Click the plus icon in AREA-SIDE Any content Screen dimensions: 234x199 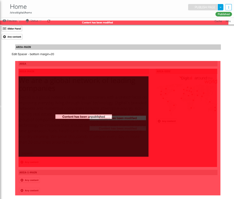[159, 121]
